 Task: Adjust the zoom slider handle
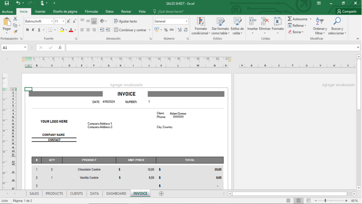click(x=325, y=201)
